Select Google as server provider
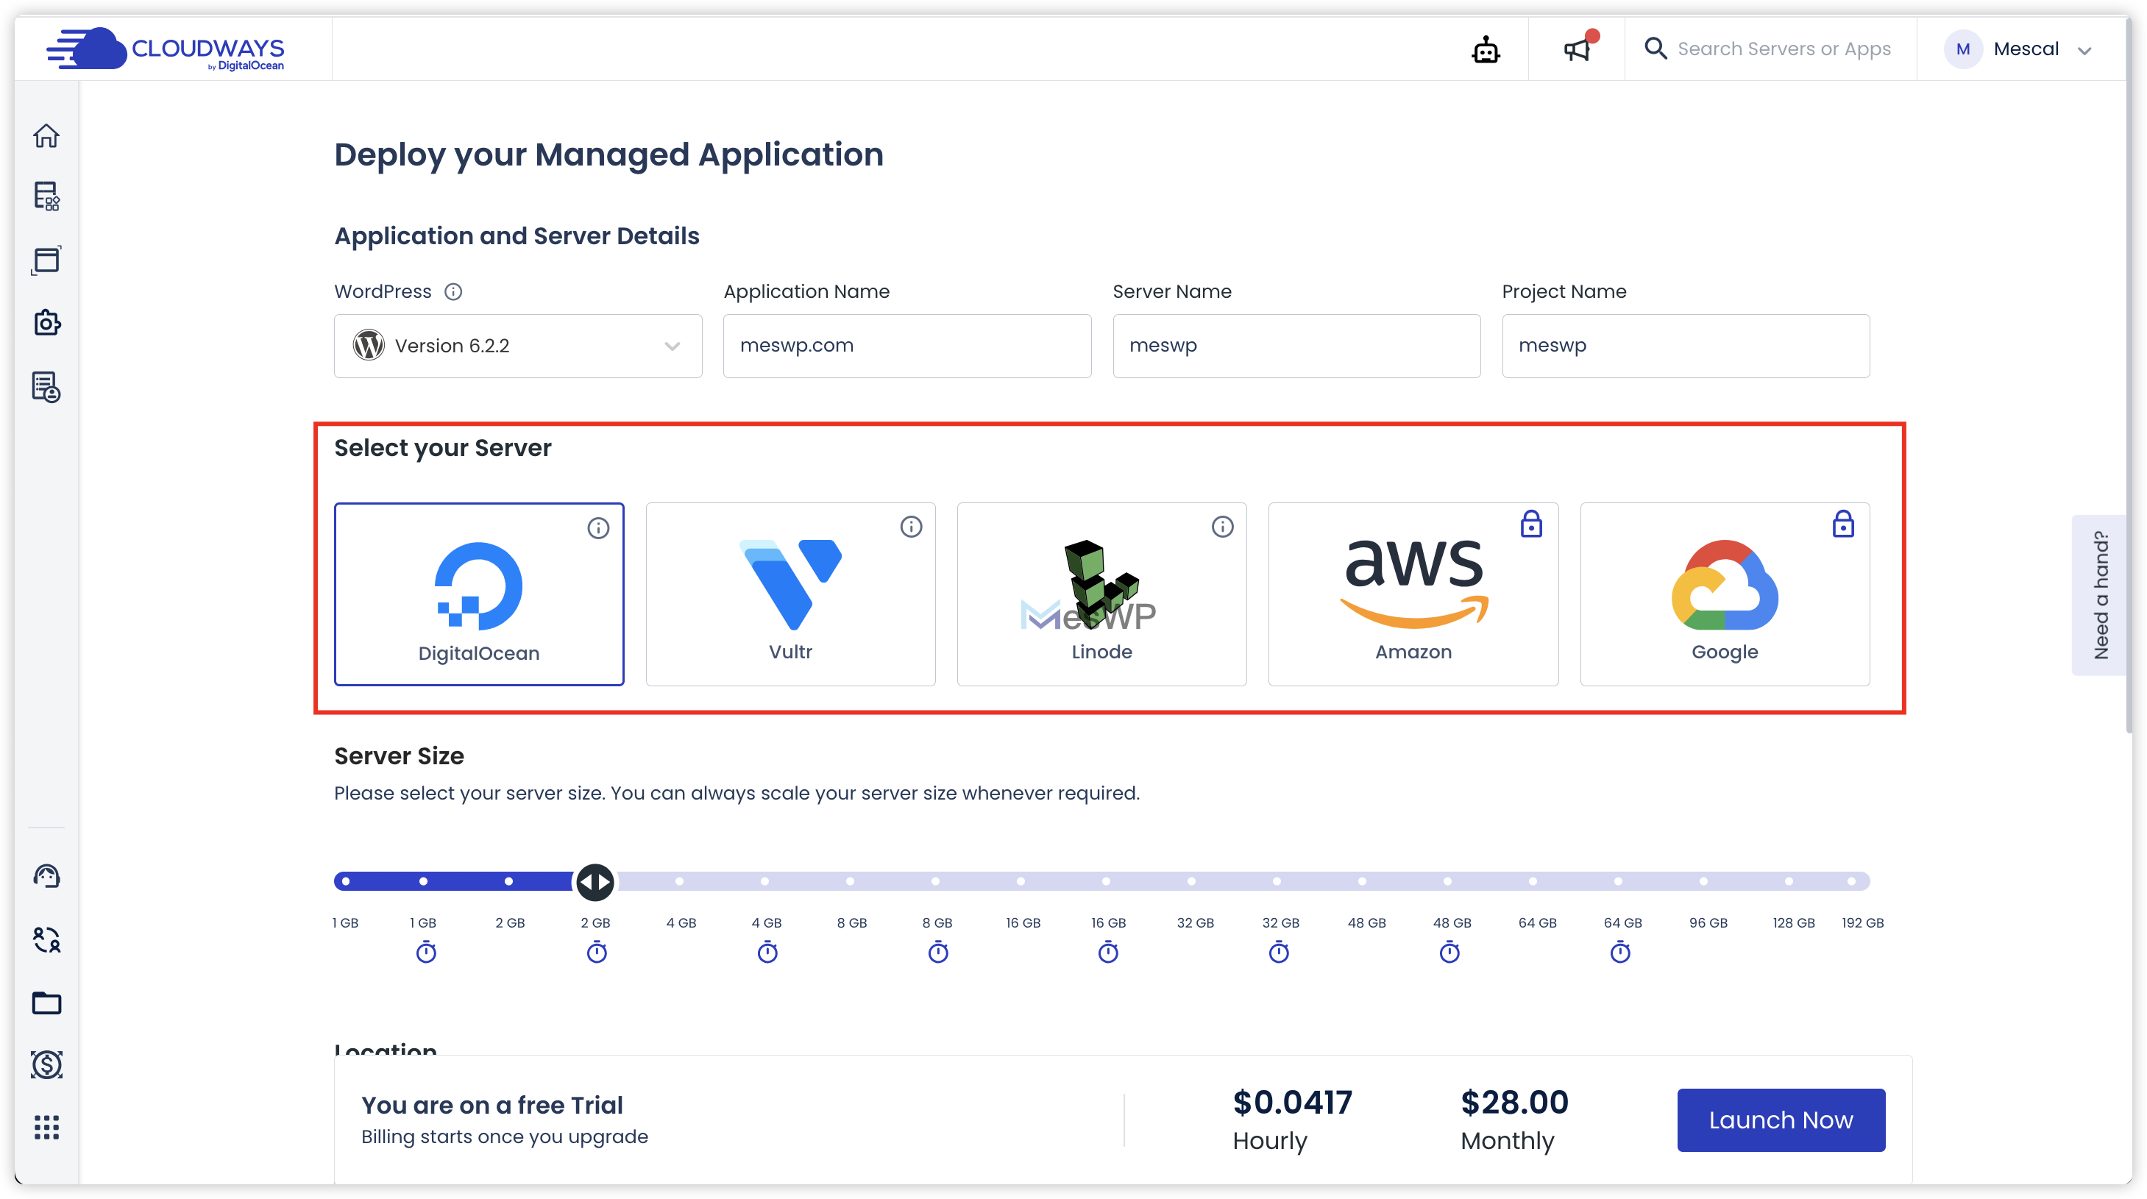This screenshot has height=1199, width=2147. point(1725,594)
